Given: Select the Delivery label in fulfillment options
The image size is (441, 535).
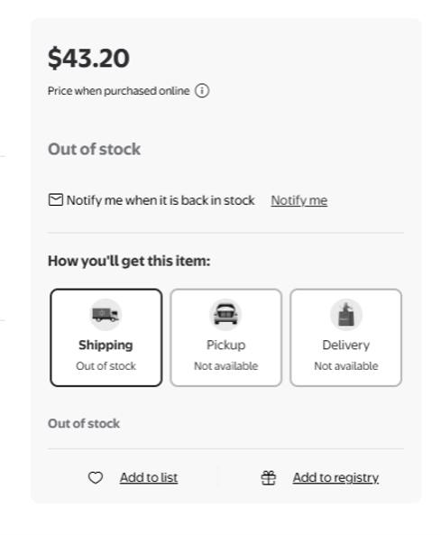Looking at the screenshot, I should point(345,346).
